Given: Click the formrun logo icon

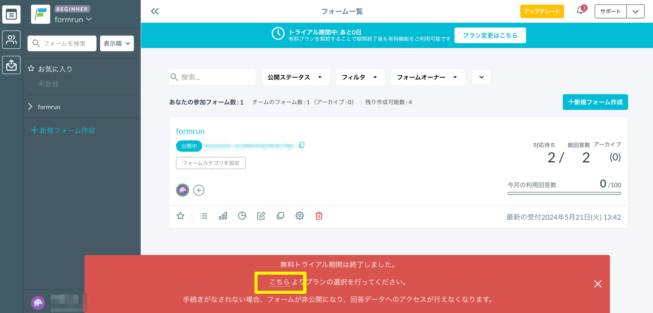Looking at the screenshot, I should pos(40,14).
